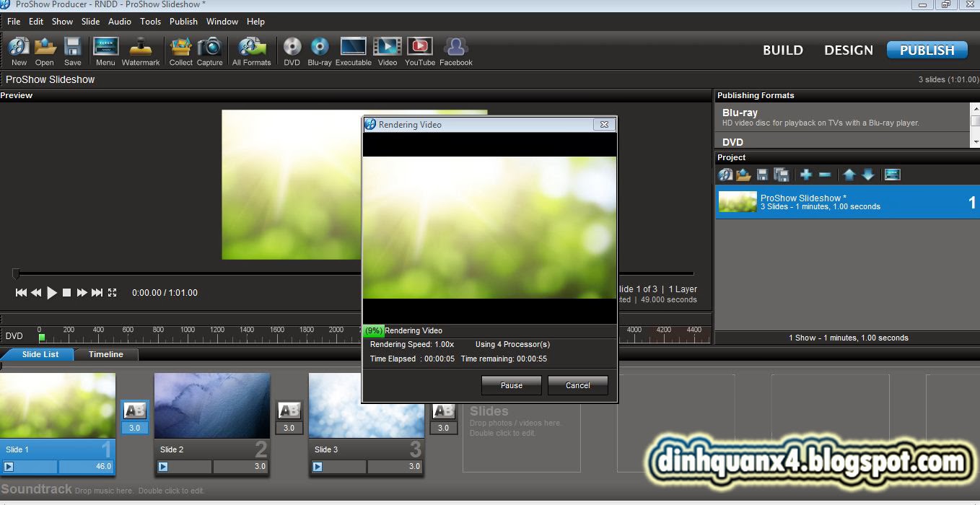The image size is (980, 505).
Task: Click the New show toolbar icon
Action: click(x=19, y=50)
